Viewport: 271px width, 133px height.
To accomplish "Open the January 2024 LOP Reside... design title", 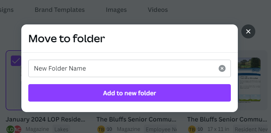I will pos(45,119).
